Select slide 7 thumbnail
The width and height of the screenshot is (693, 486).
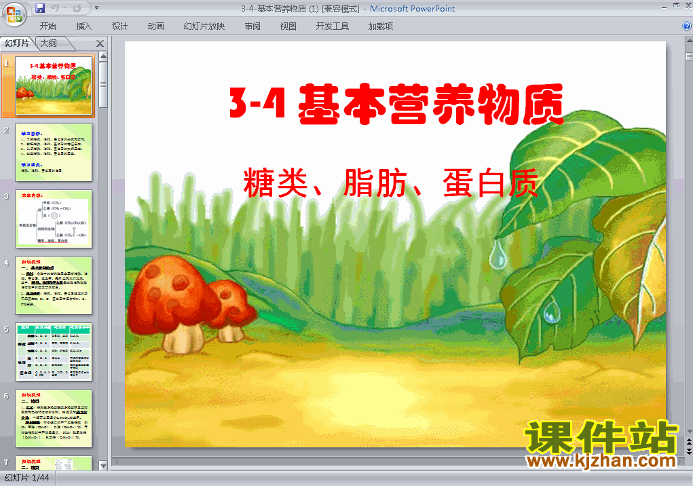pos(54,463)
